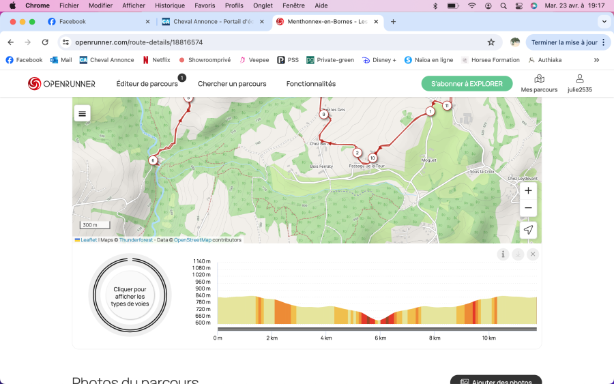
Task: Click S'abonner à EXPLORER button
Action: (x=467, y=84)
